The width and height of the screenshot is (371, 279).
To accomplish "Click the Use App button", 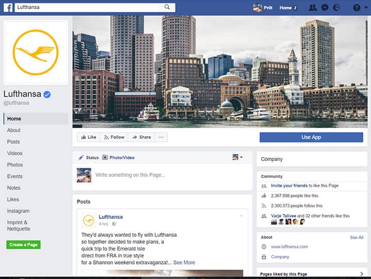I will (311, 137).
